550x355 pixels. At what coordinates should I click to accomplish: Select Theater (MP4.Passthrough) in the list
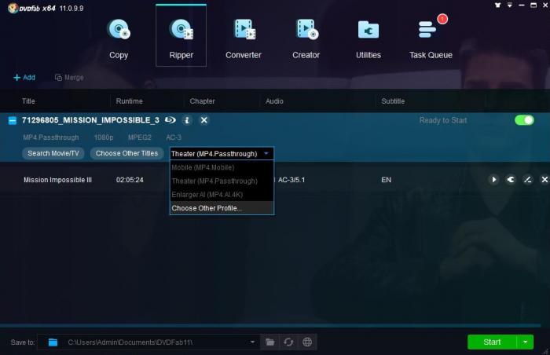[x=222, y=181]
